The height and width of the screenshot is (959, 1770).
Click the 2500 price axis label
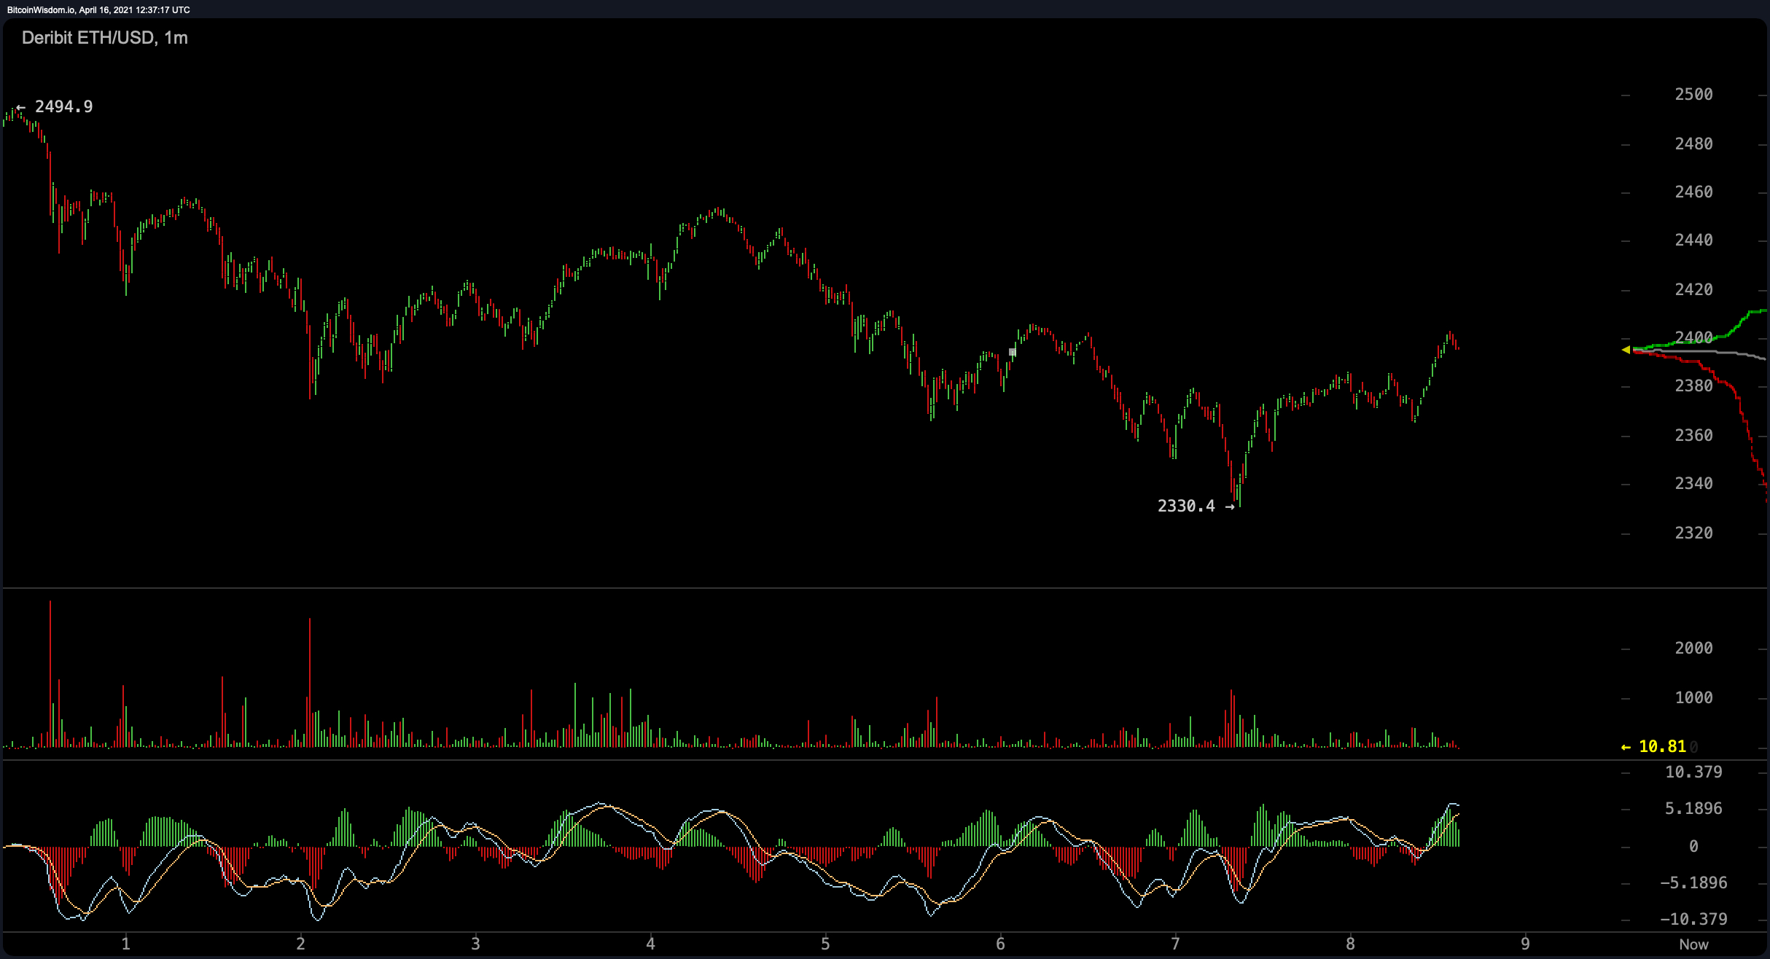pyautogui.click(x=1693, y=94)
